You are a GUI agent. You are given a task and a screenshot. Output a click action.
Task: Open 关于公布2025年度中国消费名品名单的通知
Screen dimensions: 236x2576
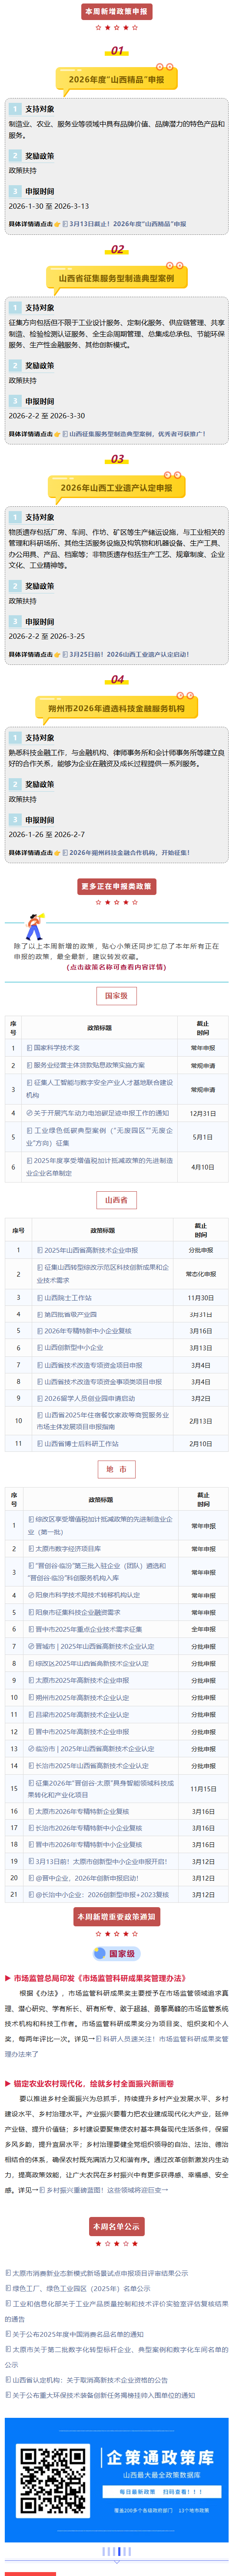click(78, 2335)
